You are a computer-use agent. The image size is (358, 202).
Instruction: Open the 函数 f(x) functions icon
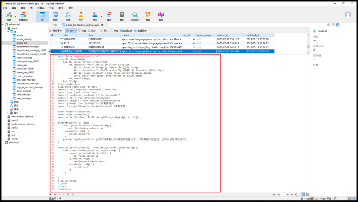pyautogui.click(x=68, y=17)
